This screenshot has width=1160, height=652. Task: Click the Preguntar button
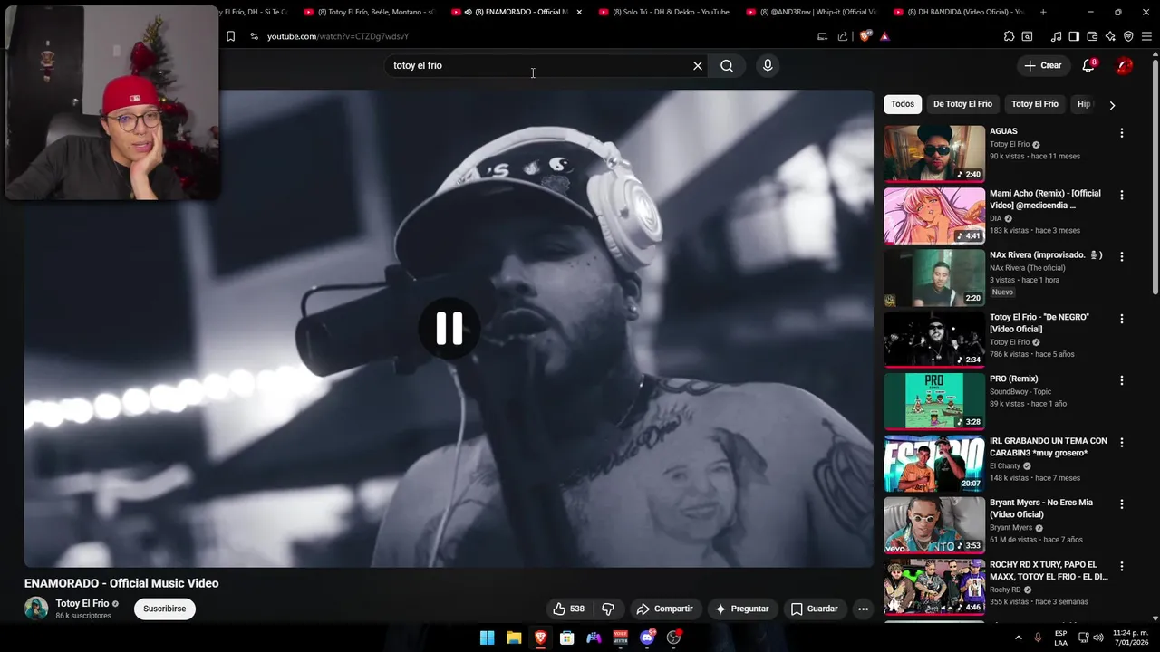[741, 609]
